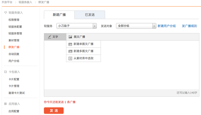Image resolution: width=201 pixels, height=115 pixels.
Task: Open the 发送对象 dropdown showing 全部分组
Action: coord(136,26)
